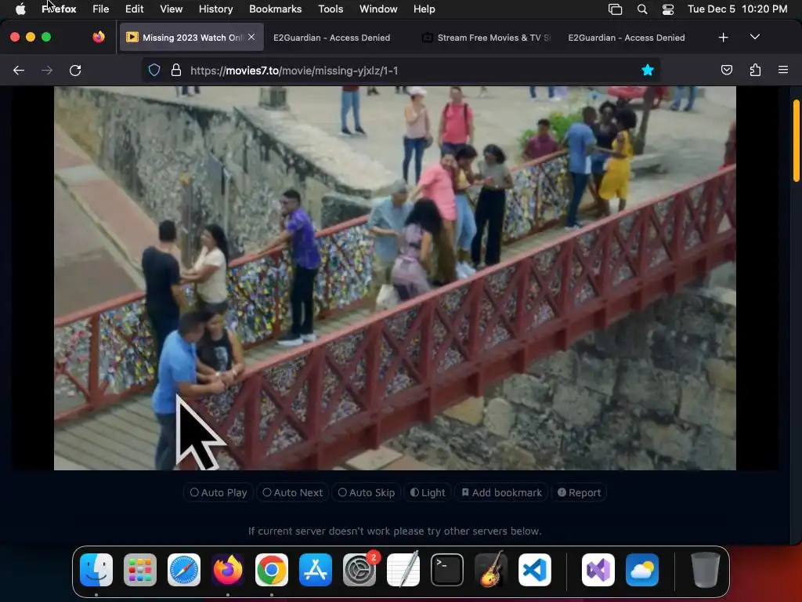The height and width of the screenshot is (602, 802).
Task: Open Finder from the Dock
Action: tap(96, 570)
